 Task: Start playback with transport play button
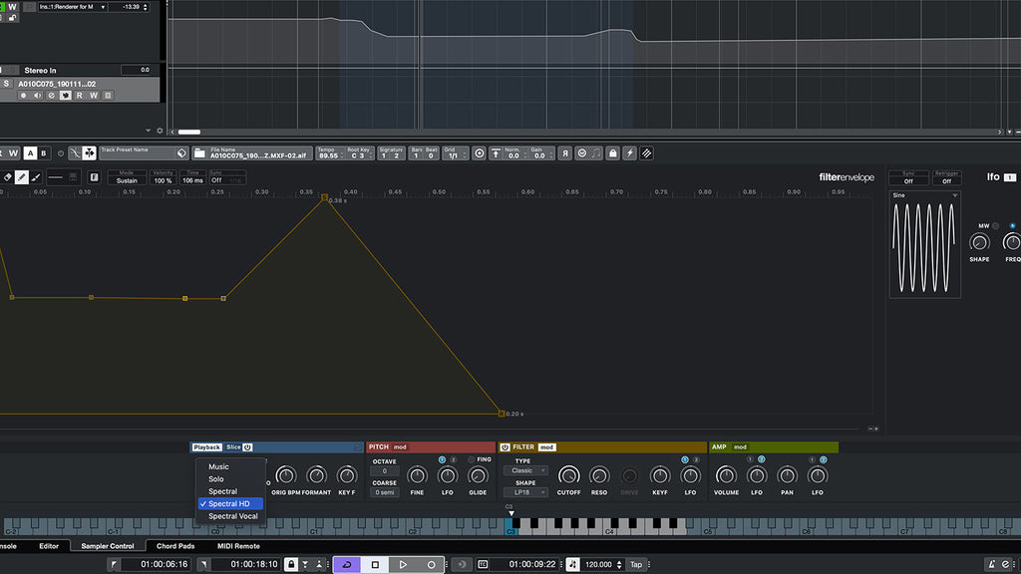pyautogui.click(x=403, y=565)
